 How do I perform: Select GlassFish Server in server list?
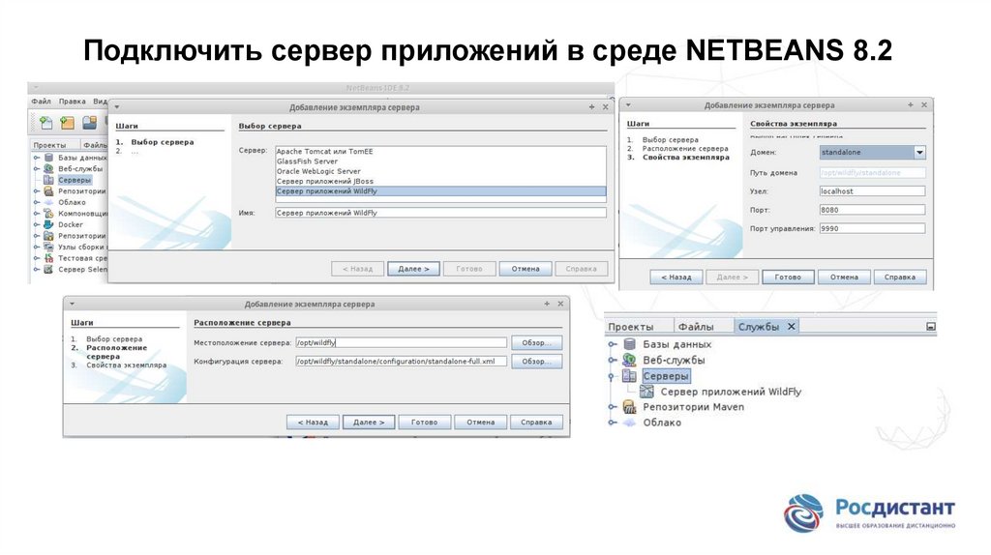440,161
